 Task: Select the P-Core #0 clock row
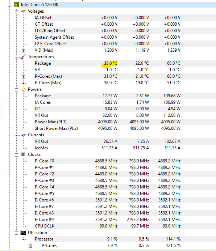125,161
